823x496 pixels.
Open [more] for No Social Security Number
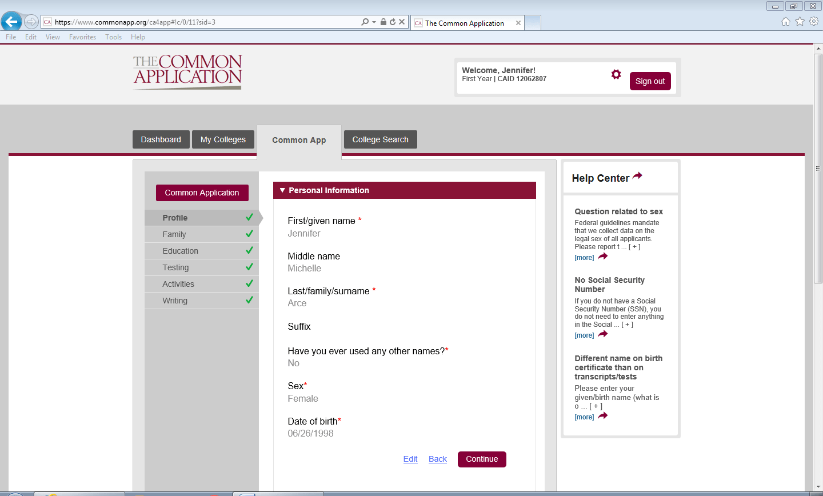(x=584, y=335)
